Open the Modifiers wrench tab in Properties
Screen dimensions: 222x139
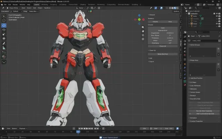[x=185, y=68]
